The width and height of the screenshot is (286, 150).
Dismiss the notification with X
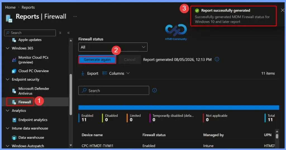[282, 10]
